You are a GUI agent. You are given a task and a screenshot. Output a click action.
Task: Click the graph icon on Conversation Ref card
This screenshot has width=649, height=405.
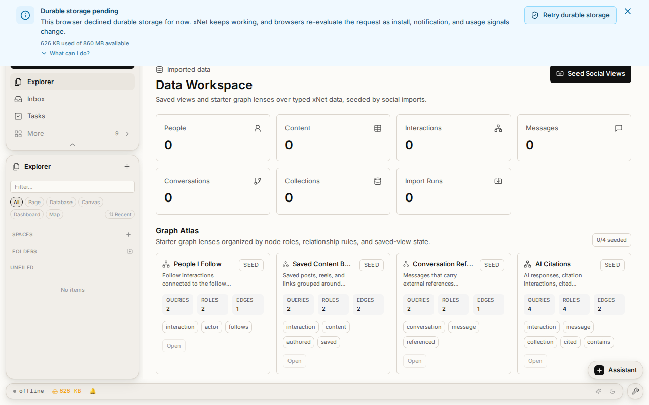tap(406, 264)
